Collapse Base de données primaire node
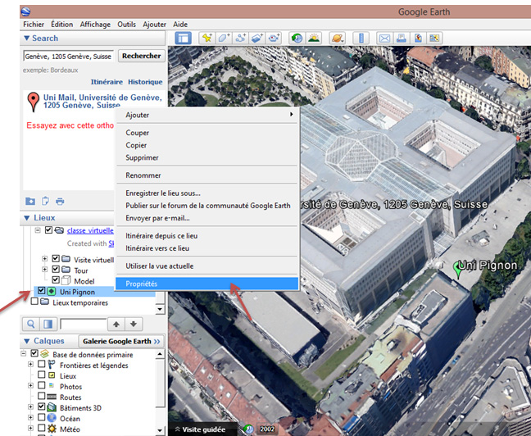531x436 pixels. coord(24,354)
